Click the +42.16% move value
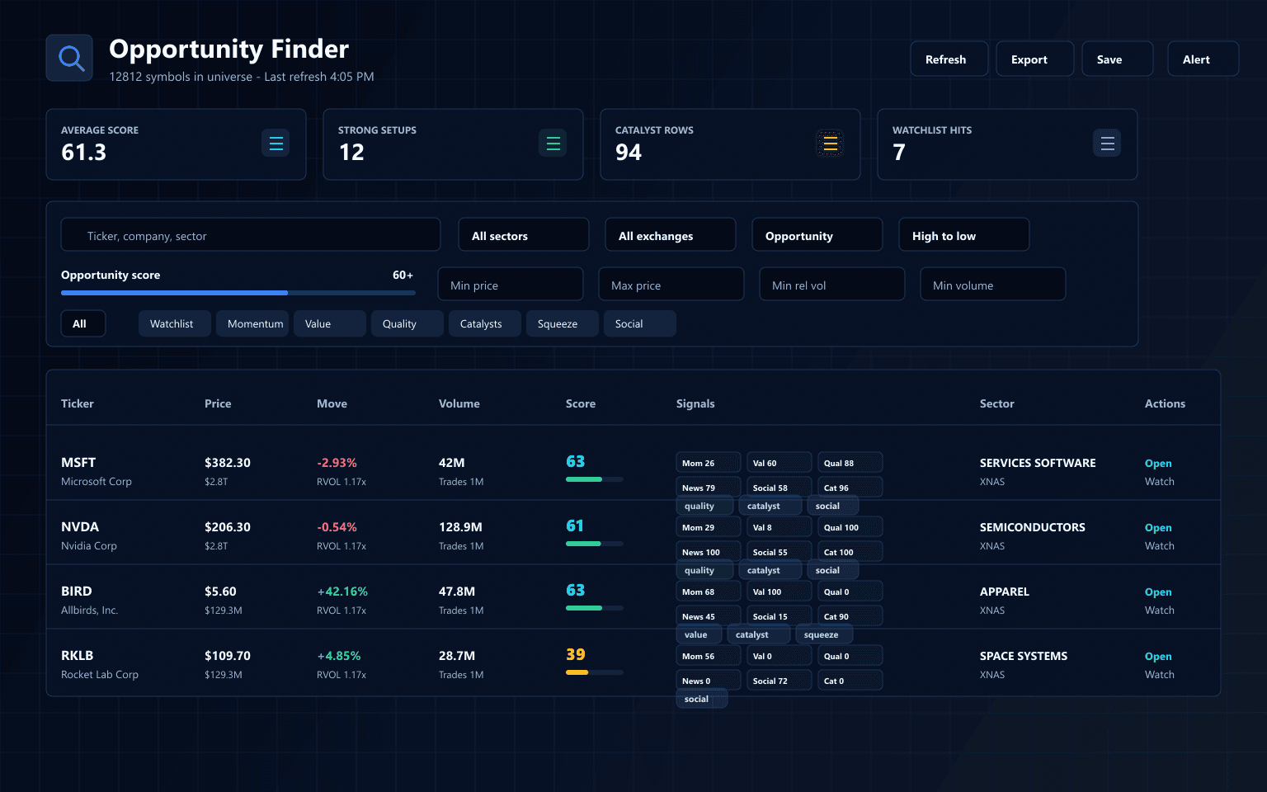 point(342,592)
